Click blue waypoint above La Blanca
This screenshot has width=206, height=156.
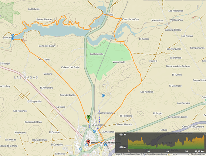pos(81,149)
